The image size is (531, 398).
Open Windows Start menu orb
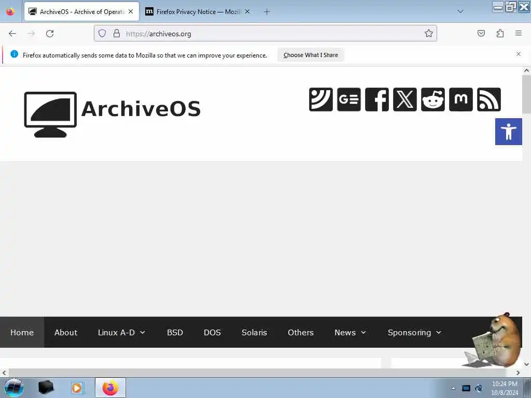point(14,388)
